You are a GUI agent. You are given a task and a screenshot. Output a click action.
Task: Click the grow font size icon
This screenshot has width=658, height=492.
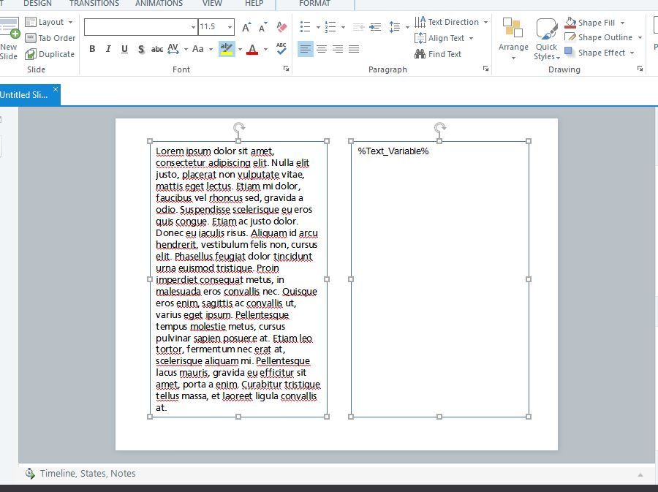point(246,27)
